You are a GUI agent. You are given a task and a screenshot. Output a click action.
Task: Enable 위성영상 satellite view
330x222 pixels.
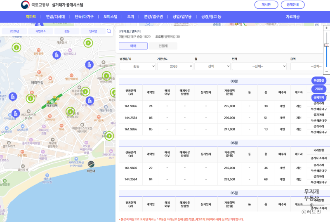(x=319, y=80)
